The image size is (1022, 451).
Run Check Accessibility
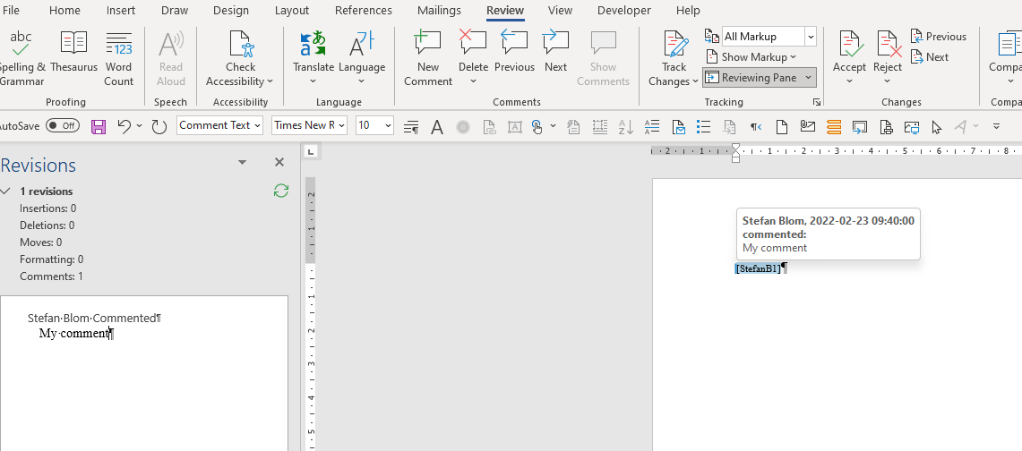[x=241, y=58]
